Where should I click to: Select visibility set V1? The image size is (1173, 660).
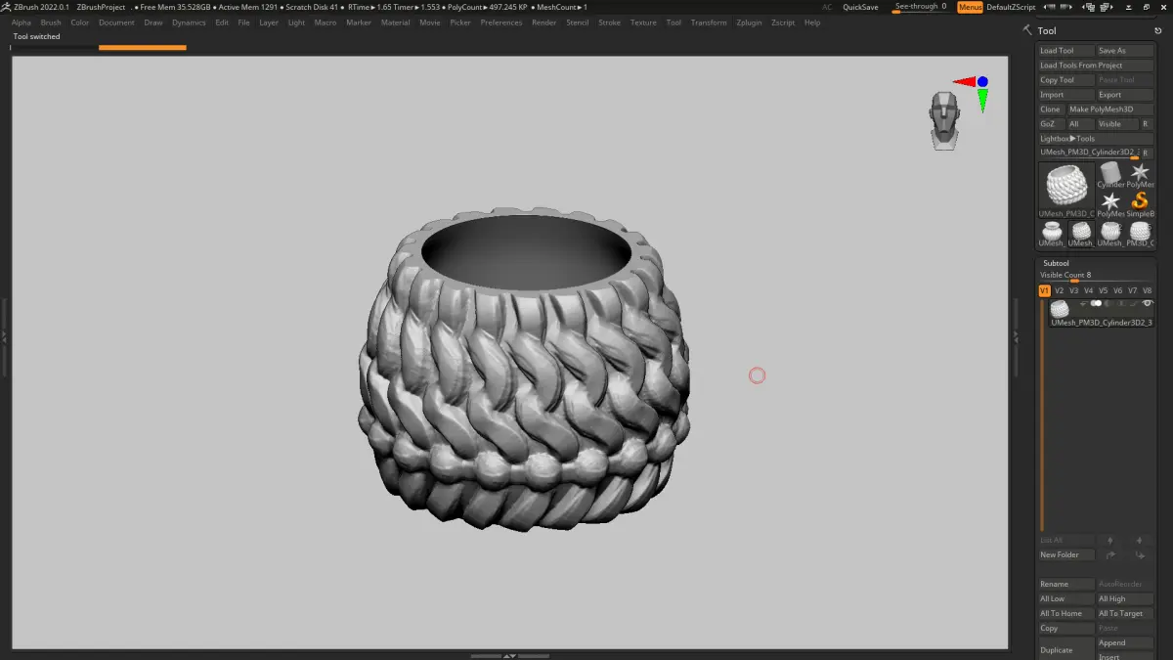coord(1044,290)
